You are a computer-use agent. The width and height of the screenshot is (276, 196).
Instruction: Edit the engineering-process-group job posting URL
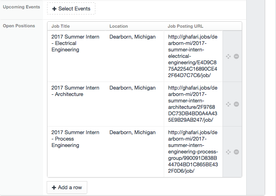(193, 152)
